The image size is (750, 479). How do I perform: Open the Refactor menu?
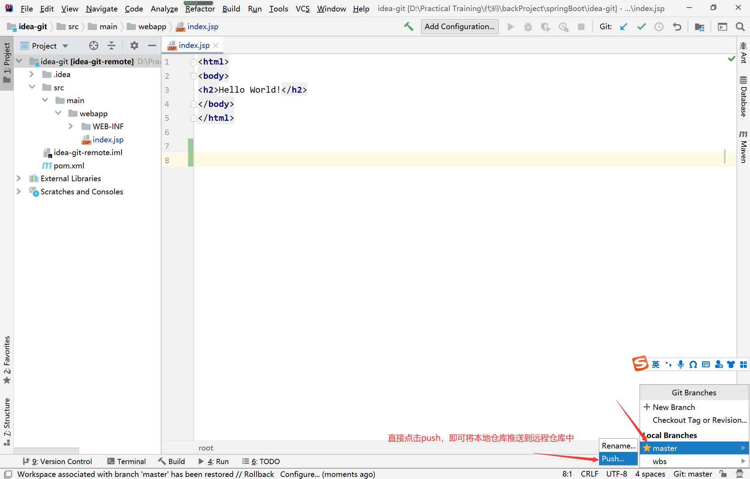[200, 9]
